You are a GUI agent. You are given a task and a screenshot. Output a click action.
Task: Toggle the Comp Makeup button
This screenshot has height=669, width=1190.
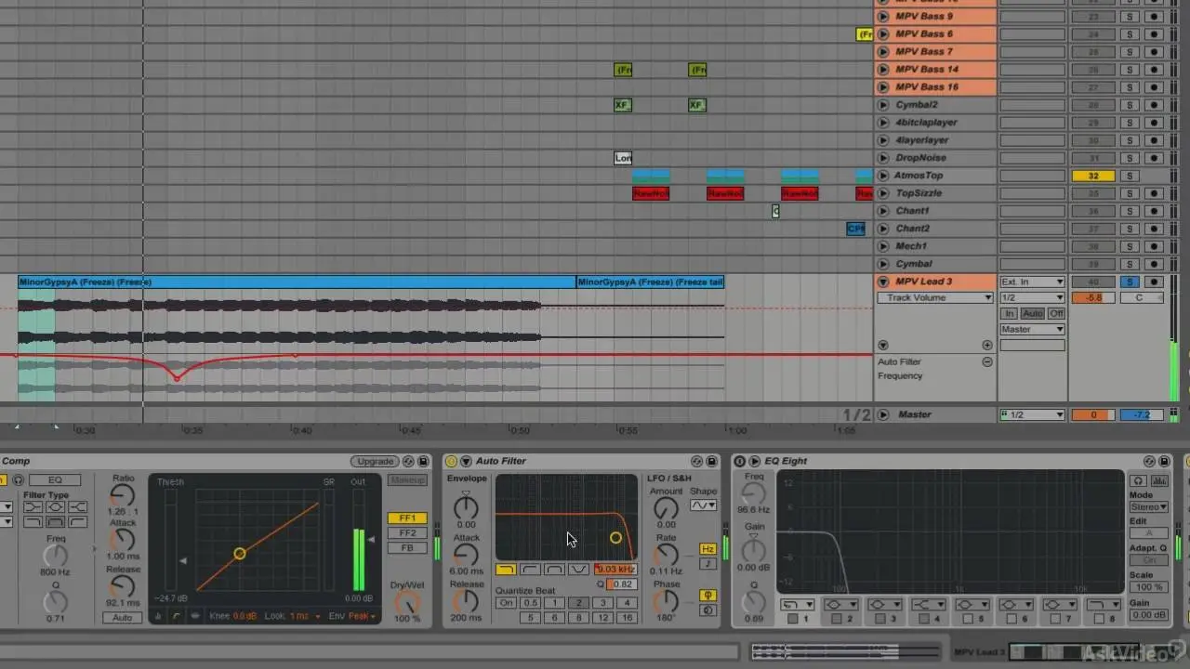[407, 480]
